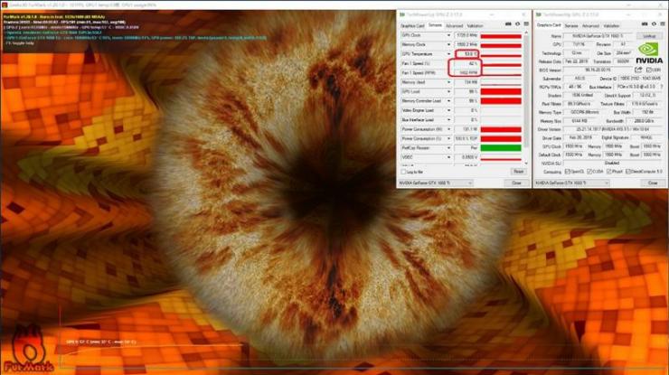
Task: Open Validation tab in Graphics Card window
Action: point(610,26)
